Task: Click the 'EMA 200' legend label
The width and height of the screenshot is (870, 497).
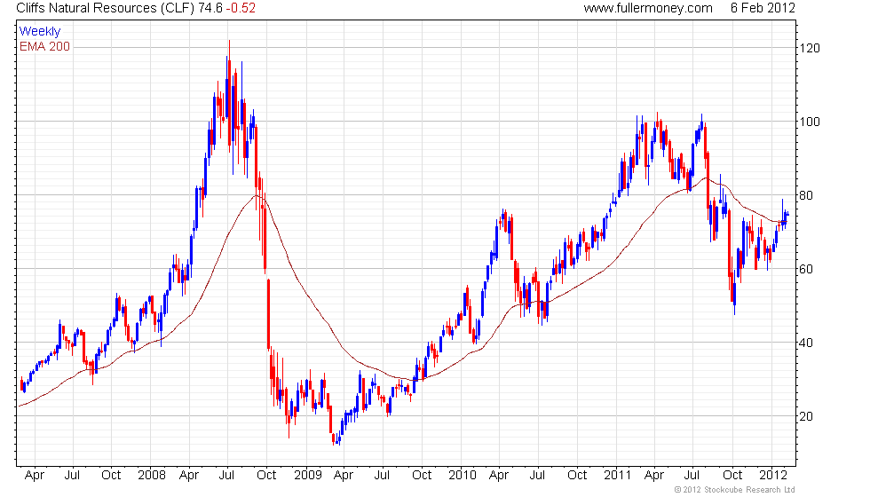Action: point(45,46)
